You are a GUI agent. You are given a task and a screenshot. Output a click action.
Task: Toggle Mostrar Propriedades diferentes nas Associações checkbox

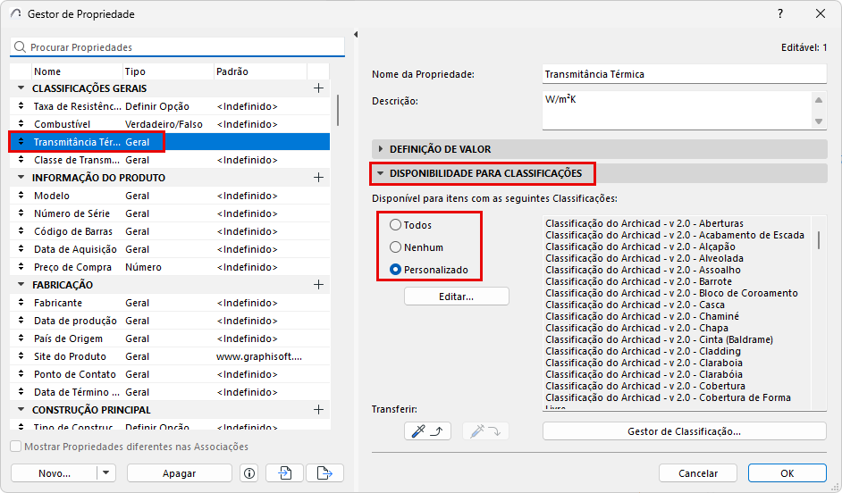[x=16, y=447]
